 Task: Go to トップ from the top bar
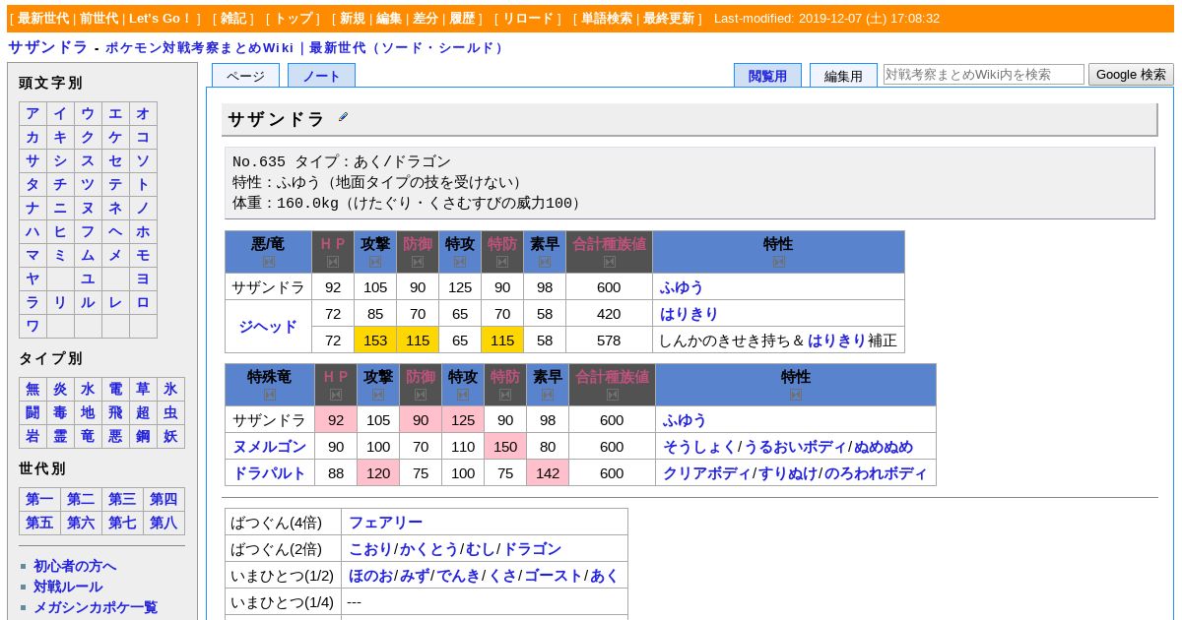pyautogui.click(x=294, y=19)
